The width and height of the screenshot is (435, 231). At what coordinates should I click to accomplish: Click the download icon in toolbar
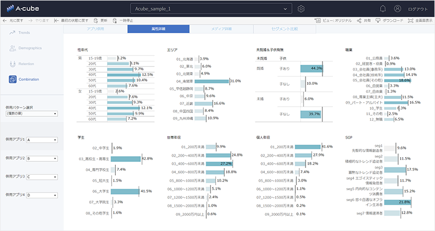coord(378,21)
